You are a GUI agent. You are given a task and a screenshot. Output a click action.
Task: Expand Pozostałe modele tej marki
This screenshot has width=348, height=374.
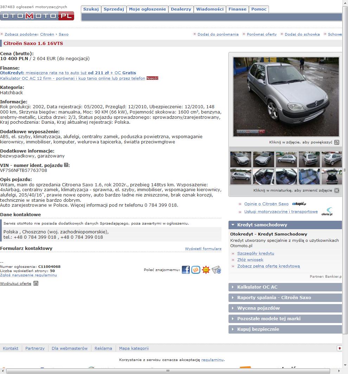(x=285, y=319)
